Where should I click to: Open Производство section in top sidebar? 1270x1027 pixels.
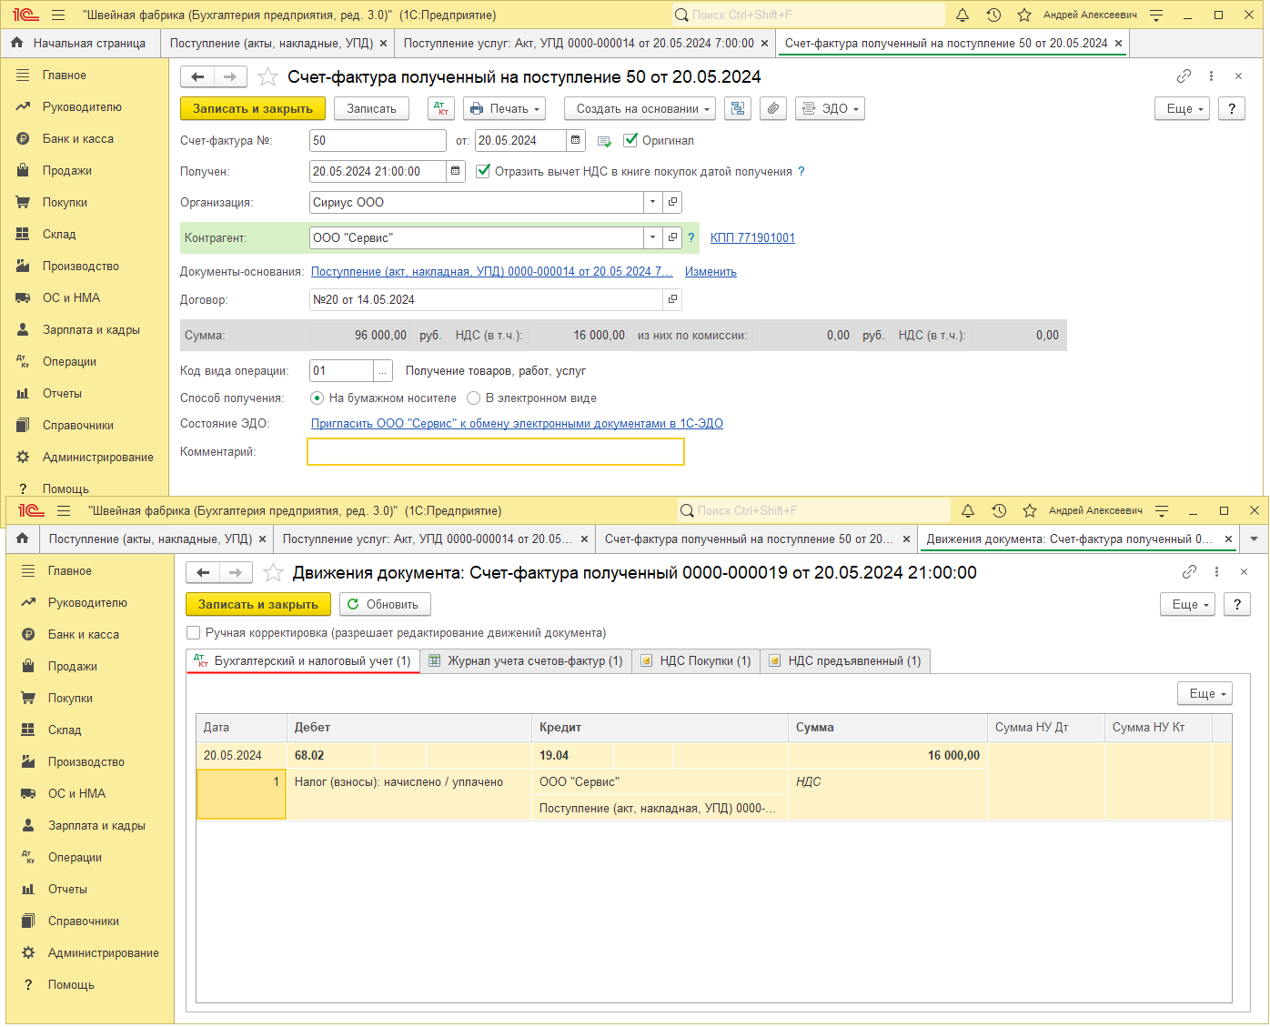[x=81, y=266]
